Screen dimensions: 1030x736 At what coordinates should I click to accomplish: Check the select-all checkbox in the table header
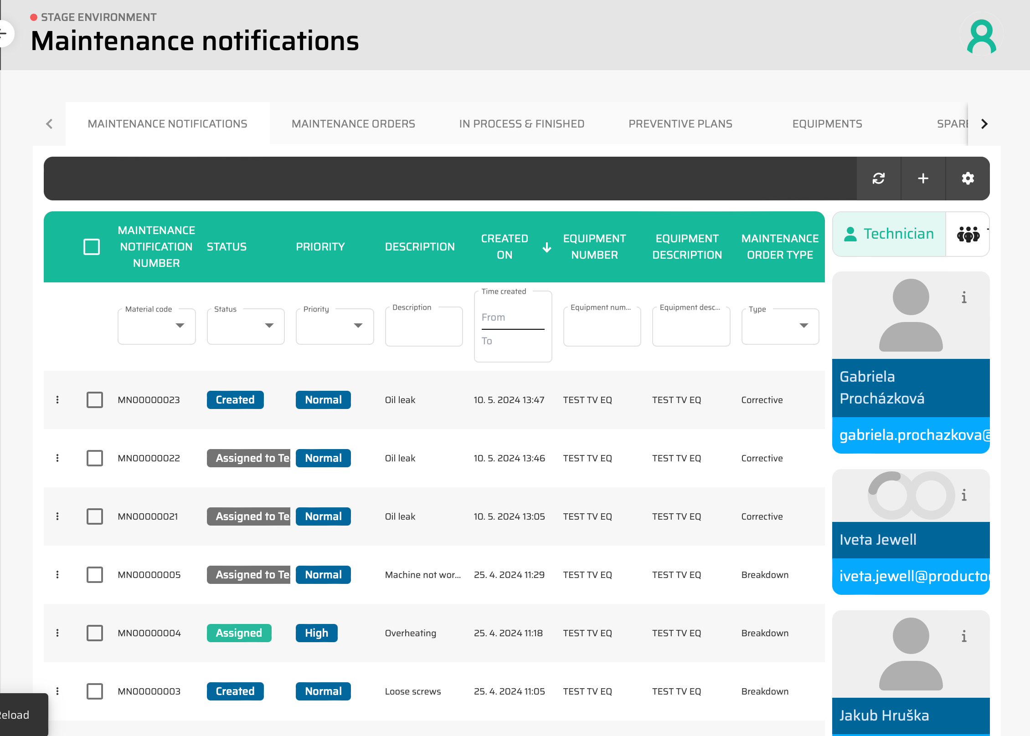click(92, 247)
